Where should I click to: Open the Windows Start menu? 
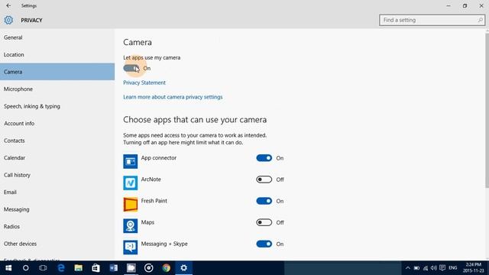coord(8,268)
